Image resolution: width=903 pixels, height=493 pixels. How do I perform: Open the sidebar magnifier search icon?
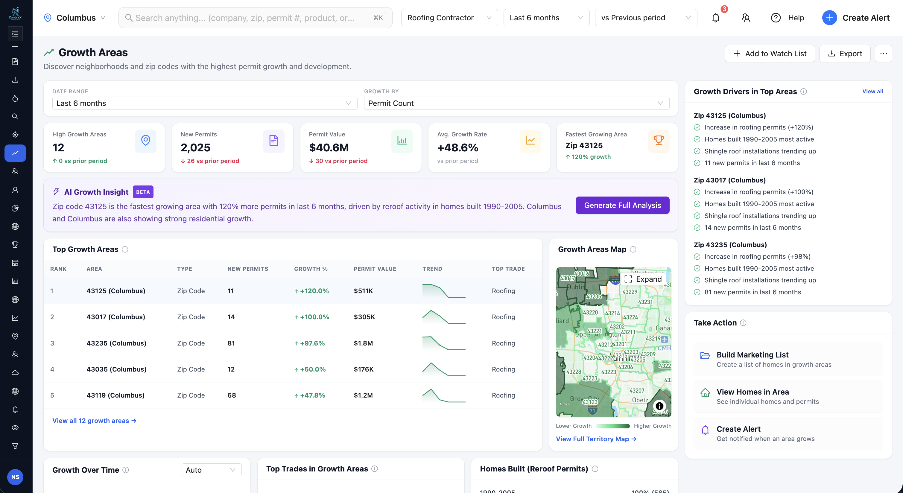[x=15, y=116]
